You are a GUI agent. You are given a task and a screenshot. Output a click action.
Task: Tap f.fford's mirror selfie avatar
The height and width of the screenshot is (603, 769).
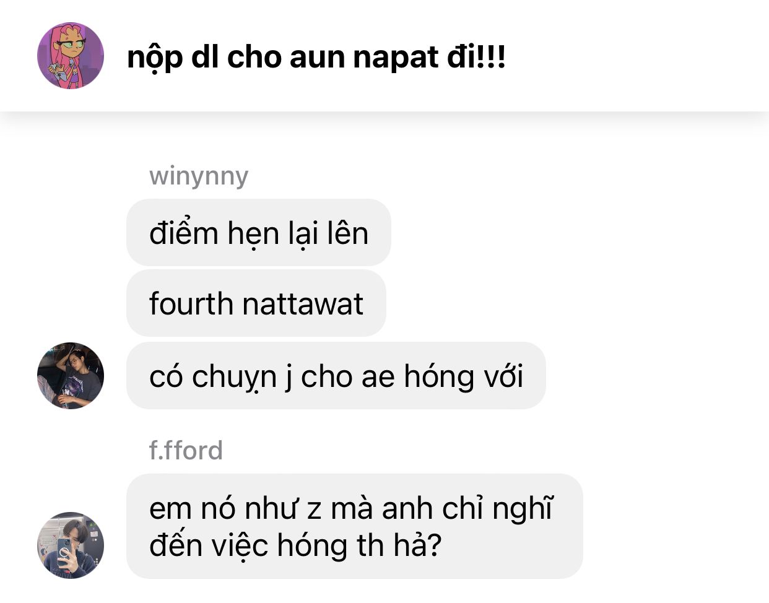pyautogui.click(x=71, y=545)
